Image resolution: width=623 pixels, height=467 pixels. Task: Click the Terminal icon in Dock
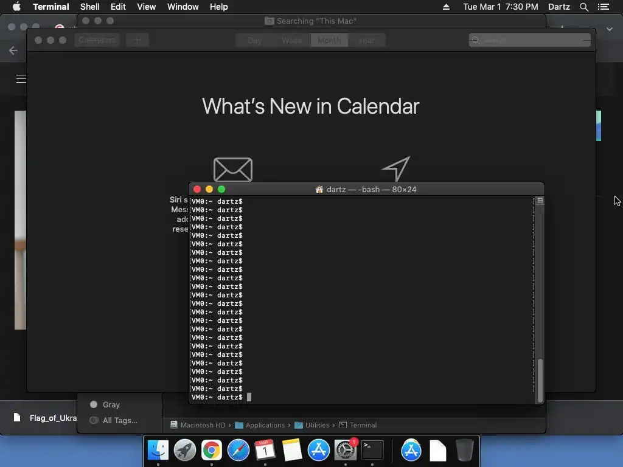point(372,451)
